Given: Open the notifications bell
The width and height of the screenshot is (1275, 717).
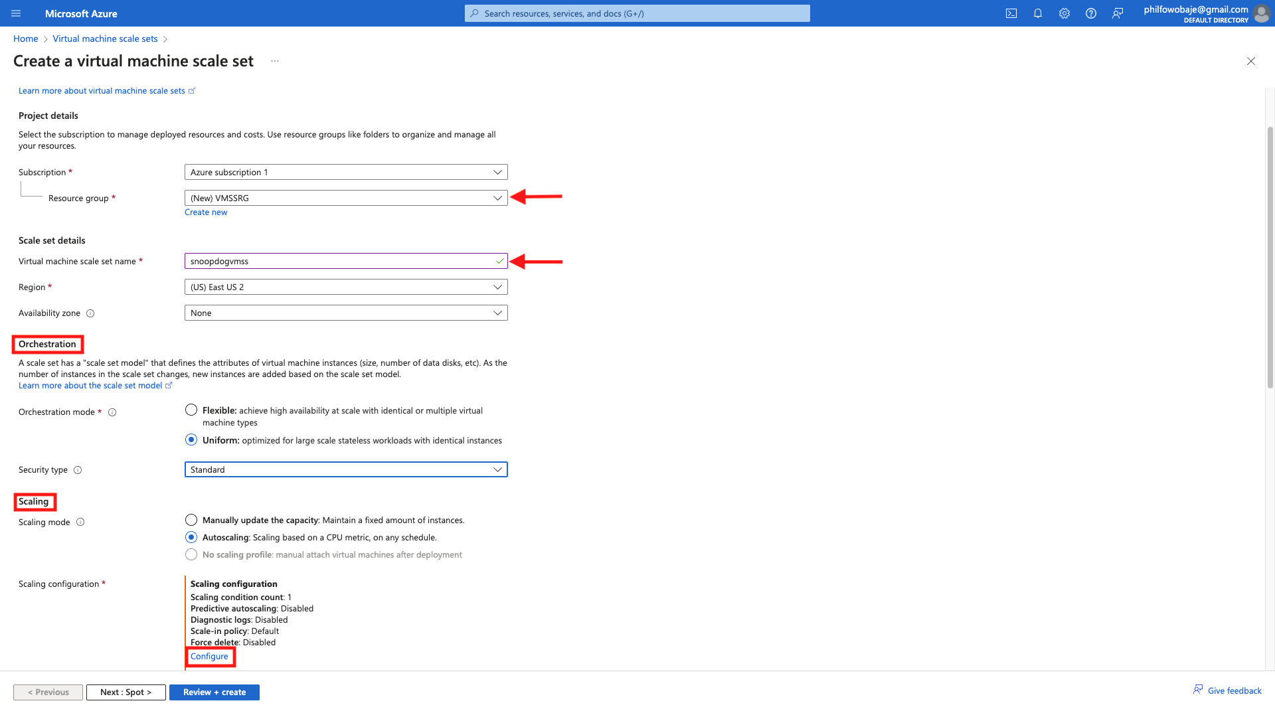Looking at the screenshot, I should click(1038, 13).
